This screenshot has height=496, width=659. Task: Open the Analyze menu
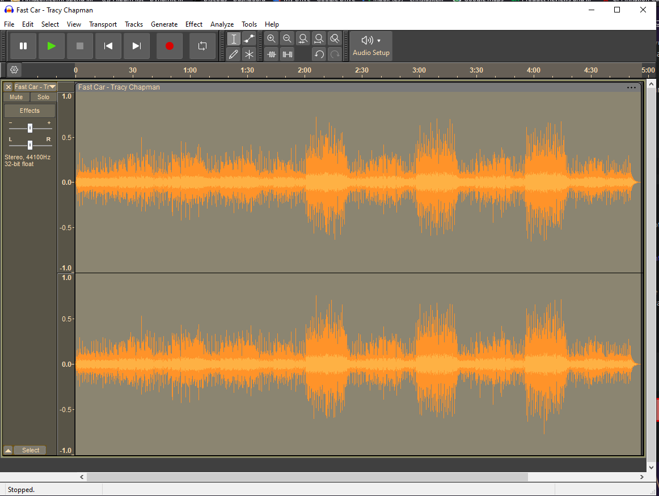pyautogui.click(x=222, y=24)
